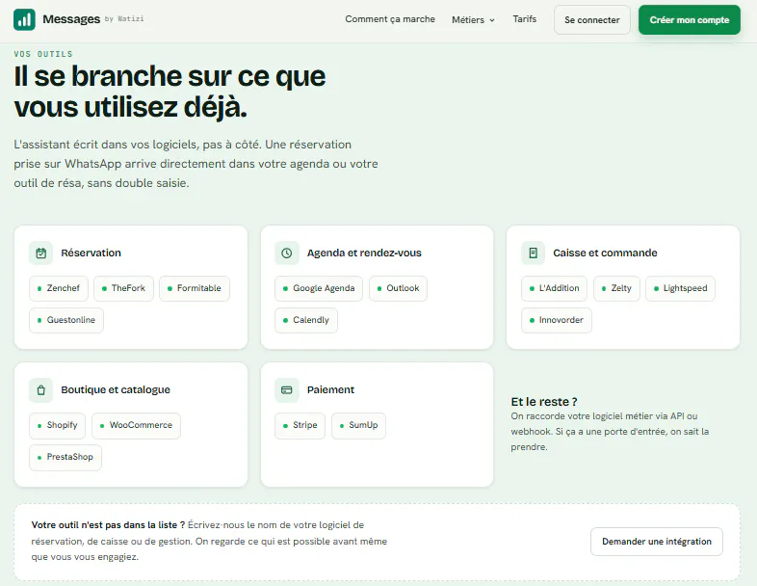The width and height of the screenshot is (757, 586).
Task: Click the Paiement card title
Action: pyautogui.click(x=330, y=389)
